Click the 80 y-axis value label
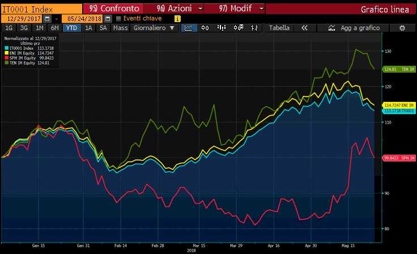Image resolution: width=417 pixels, height=254 pixels. (387, 228)
